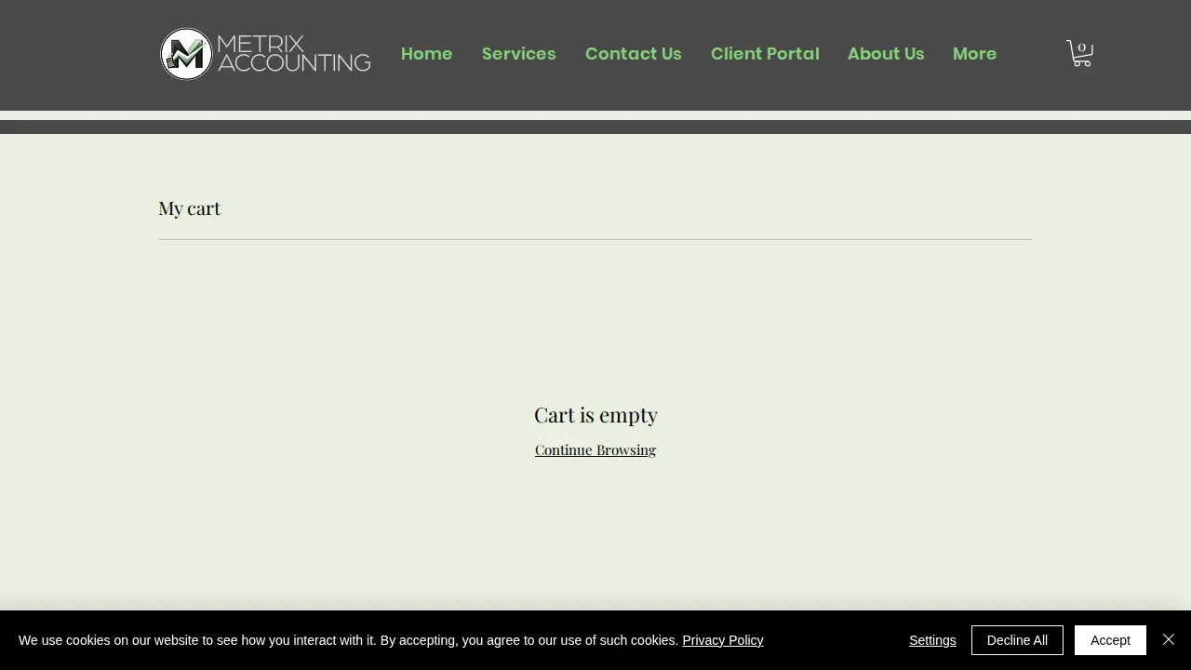Open the About Us page
1191x670 pixels.
tap(886, 54)
